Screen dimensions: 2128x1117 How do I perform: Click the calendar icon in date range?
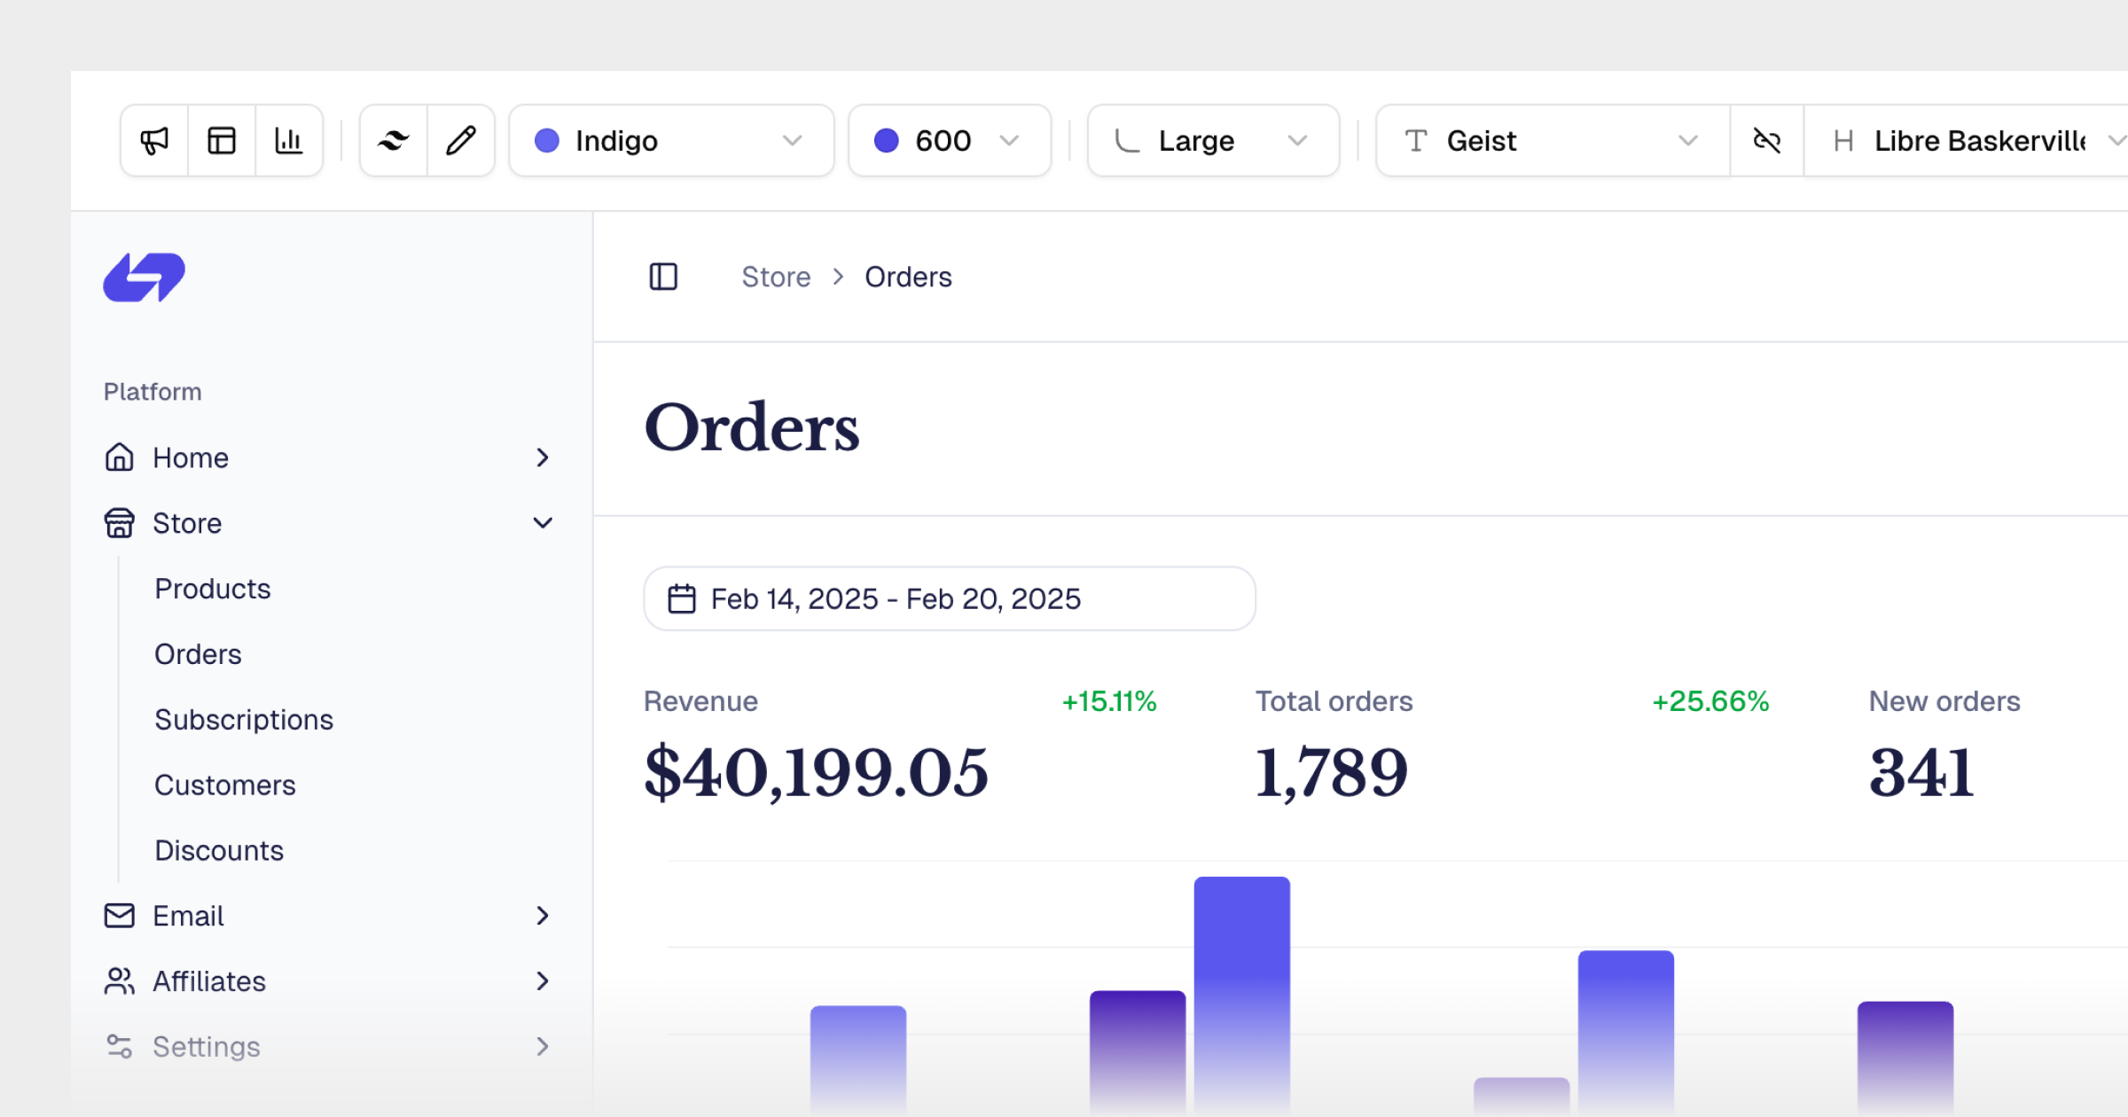pyautogui.click(x=681, y=599)
